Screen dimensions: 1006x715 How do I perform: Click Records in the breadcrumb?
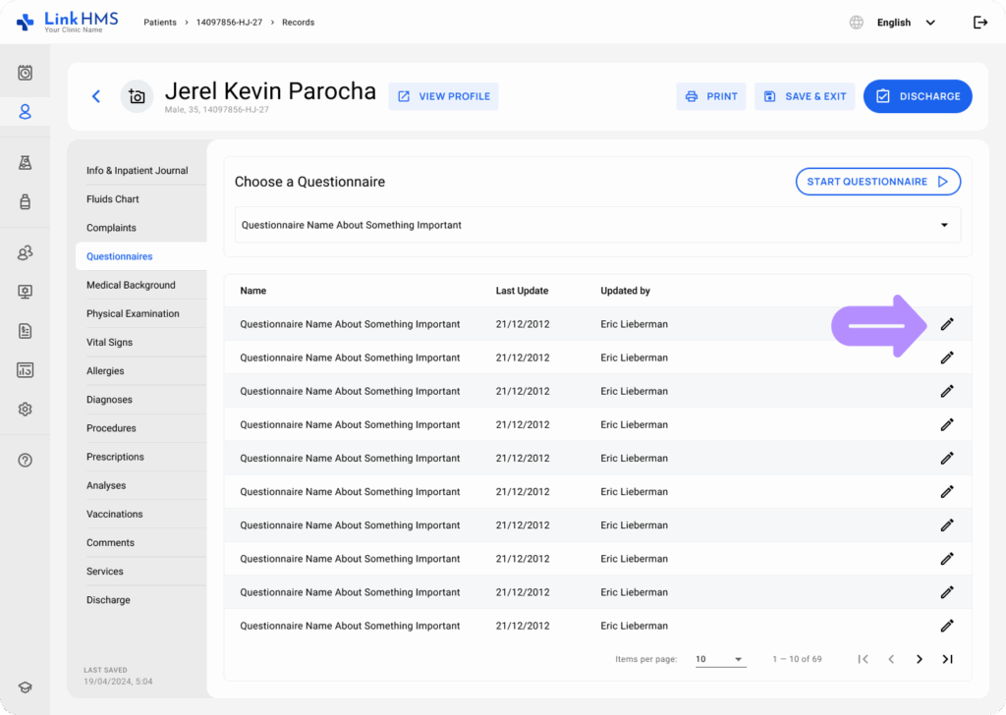click(x=298, y=23)
